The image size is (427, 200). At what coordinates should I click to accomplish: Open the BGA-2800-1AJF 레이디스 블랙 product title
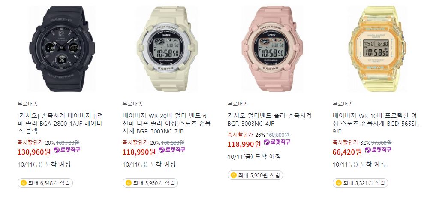point(60,123)
